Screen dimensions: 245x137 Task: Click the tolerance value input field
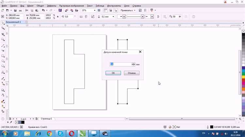coord(120,64)
